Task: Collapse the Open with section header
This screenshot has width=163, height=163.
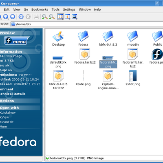Action: coord(20,108)
